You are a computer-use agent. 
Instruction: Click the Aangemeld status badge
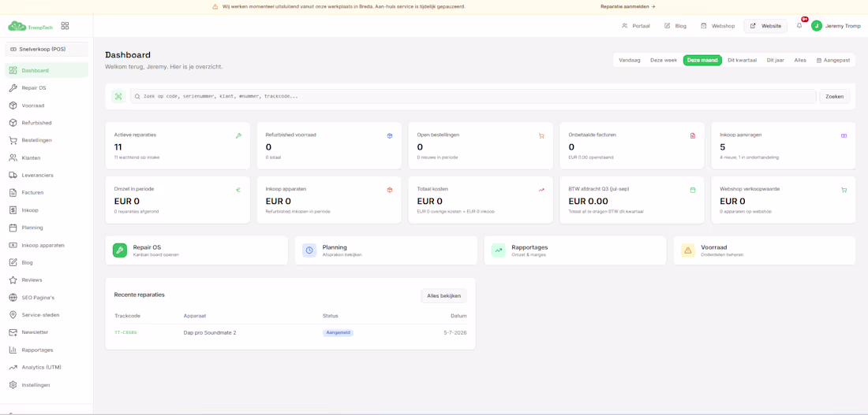(339, 332)
